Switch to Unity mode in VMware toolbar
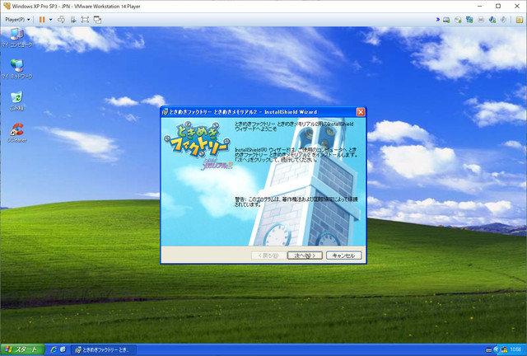The image size is (527, 356). click(x=97, y=20)
